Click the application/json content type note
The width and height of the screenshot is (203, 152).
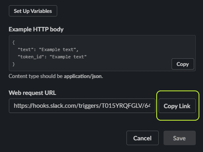pos(56,76)
